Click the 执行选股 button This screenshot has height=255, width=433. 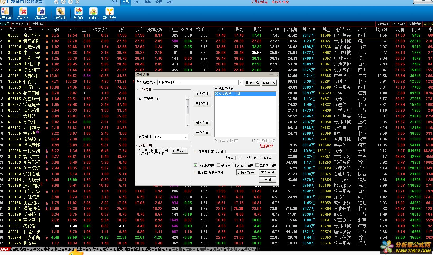point(267,172)
